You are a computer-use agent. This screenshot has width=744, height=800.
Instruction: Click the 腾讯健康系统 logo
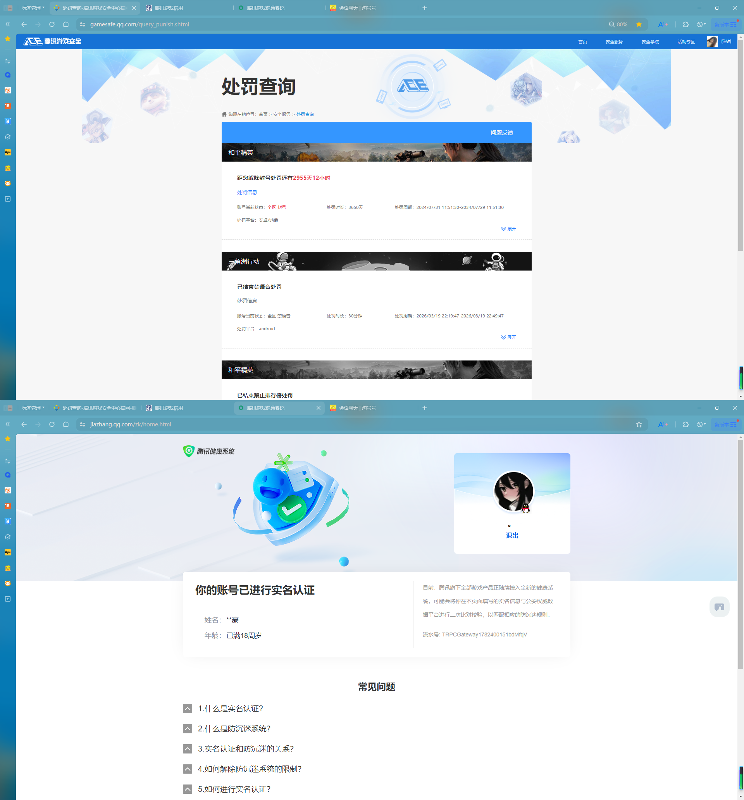(209, 451)
